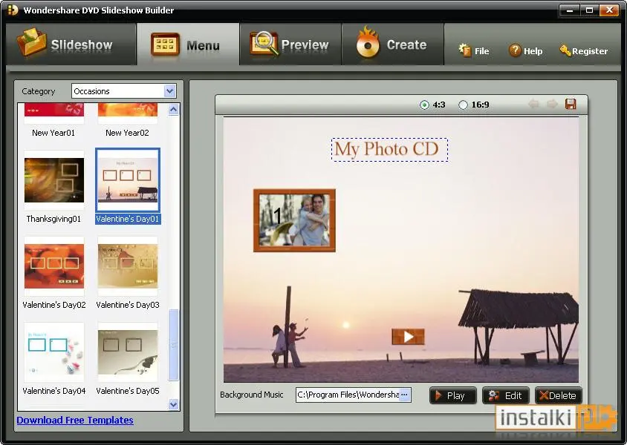Click the template list scrollbar thumb
The width and height of the screenshot is (627, 445).
[174, 345]
